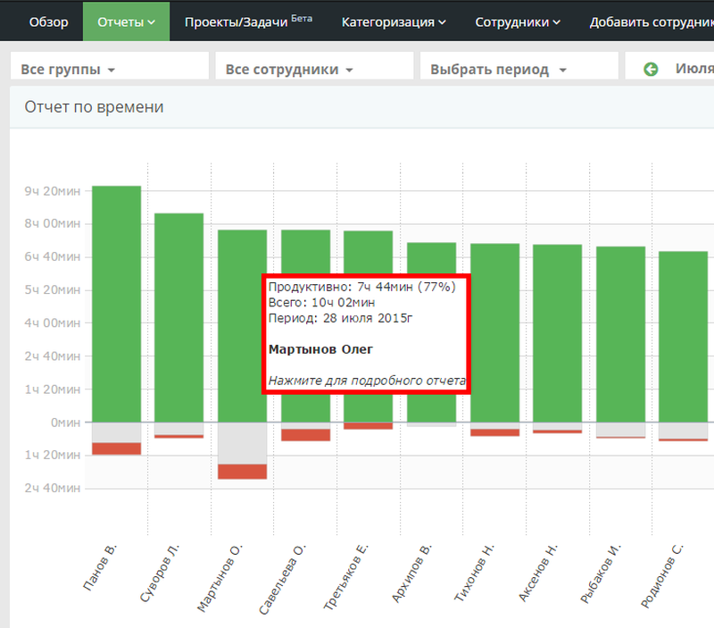Click the 0мин axis value
Viewport: 714px width, 628px height.
tap(65, 423)
